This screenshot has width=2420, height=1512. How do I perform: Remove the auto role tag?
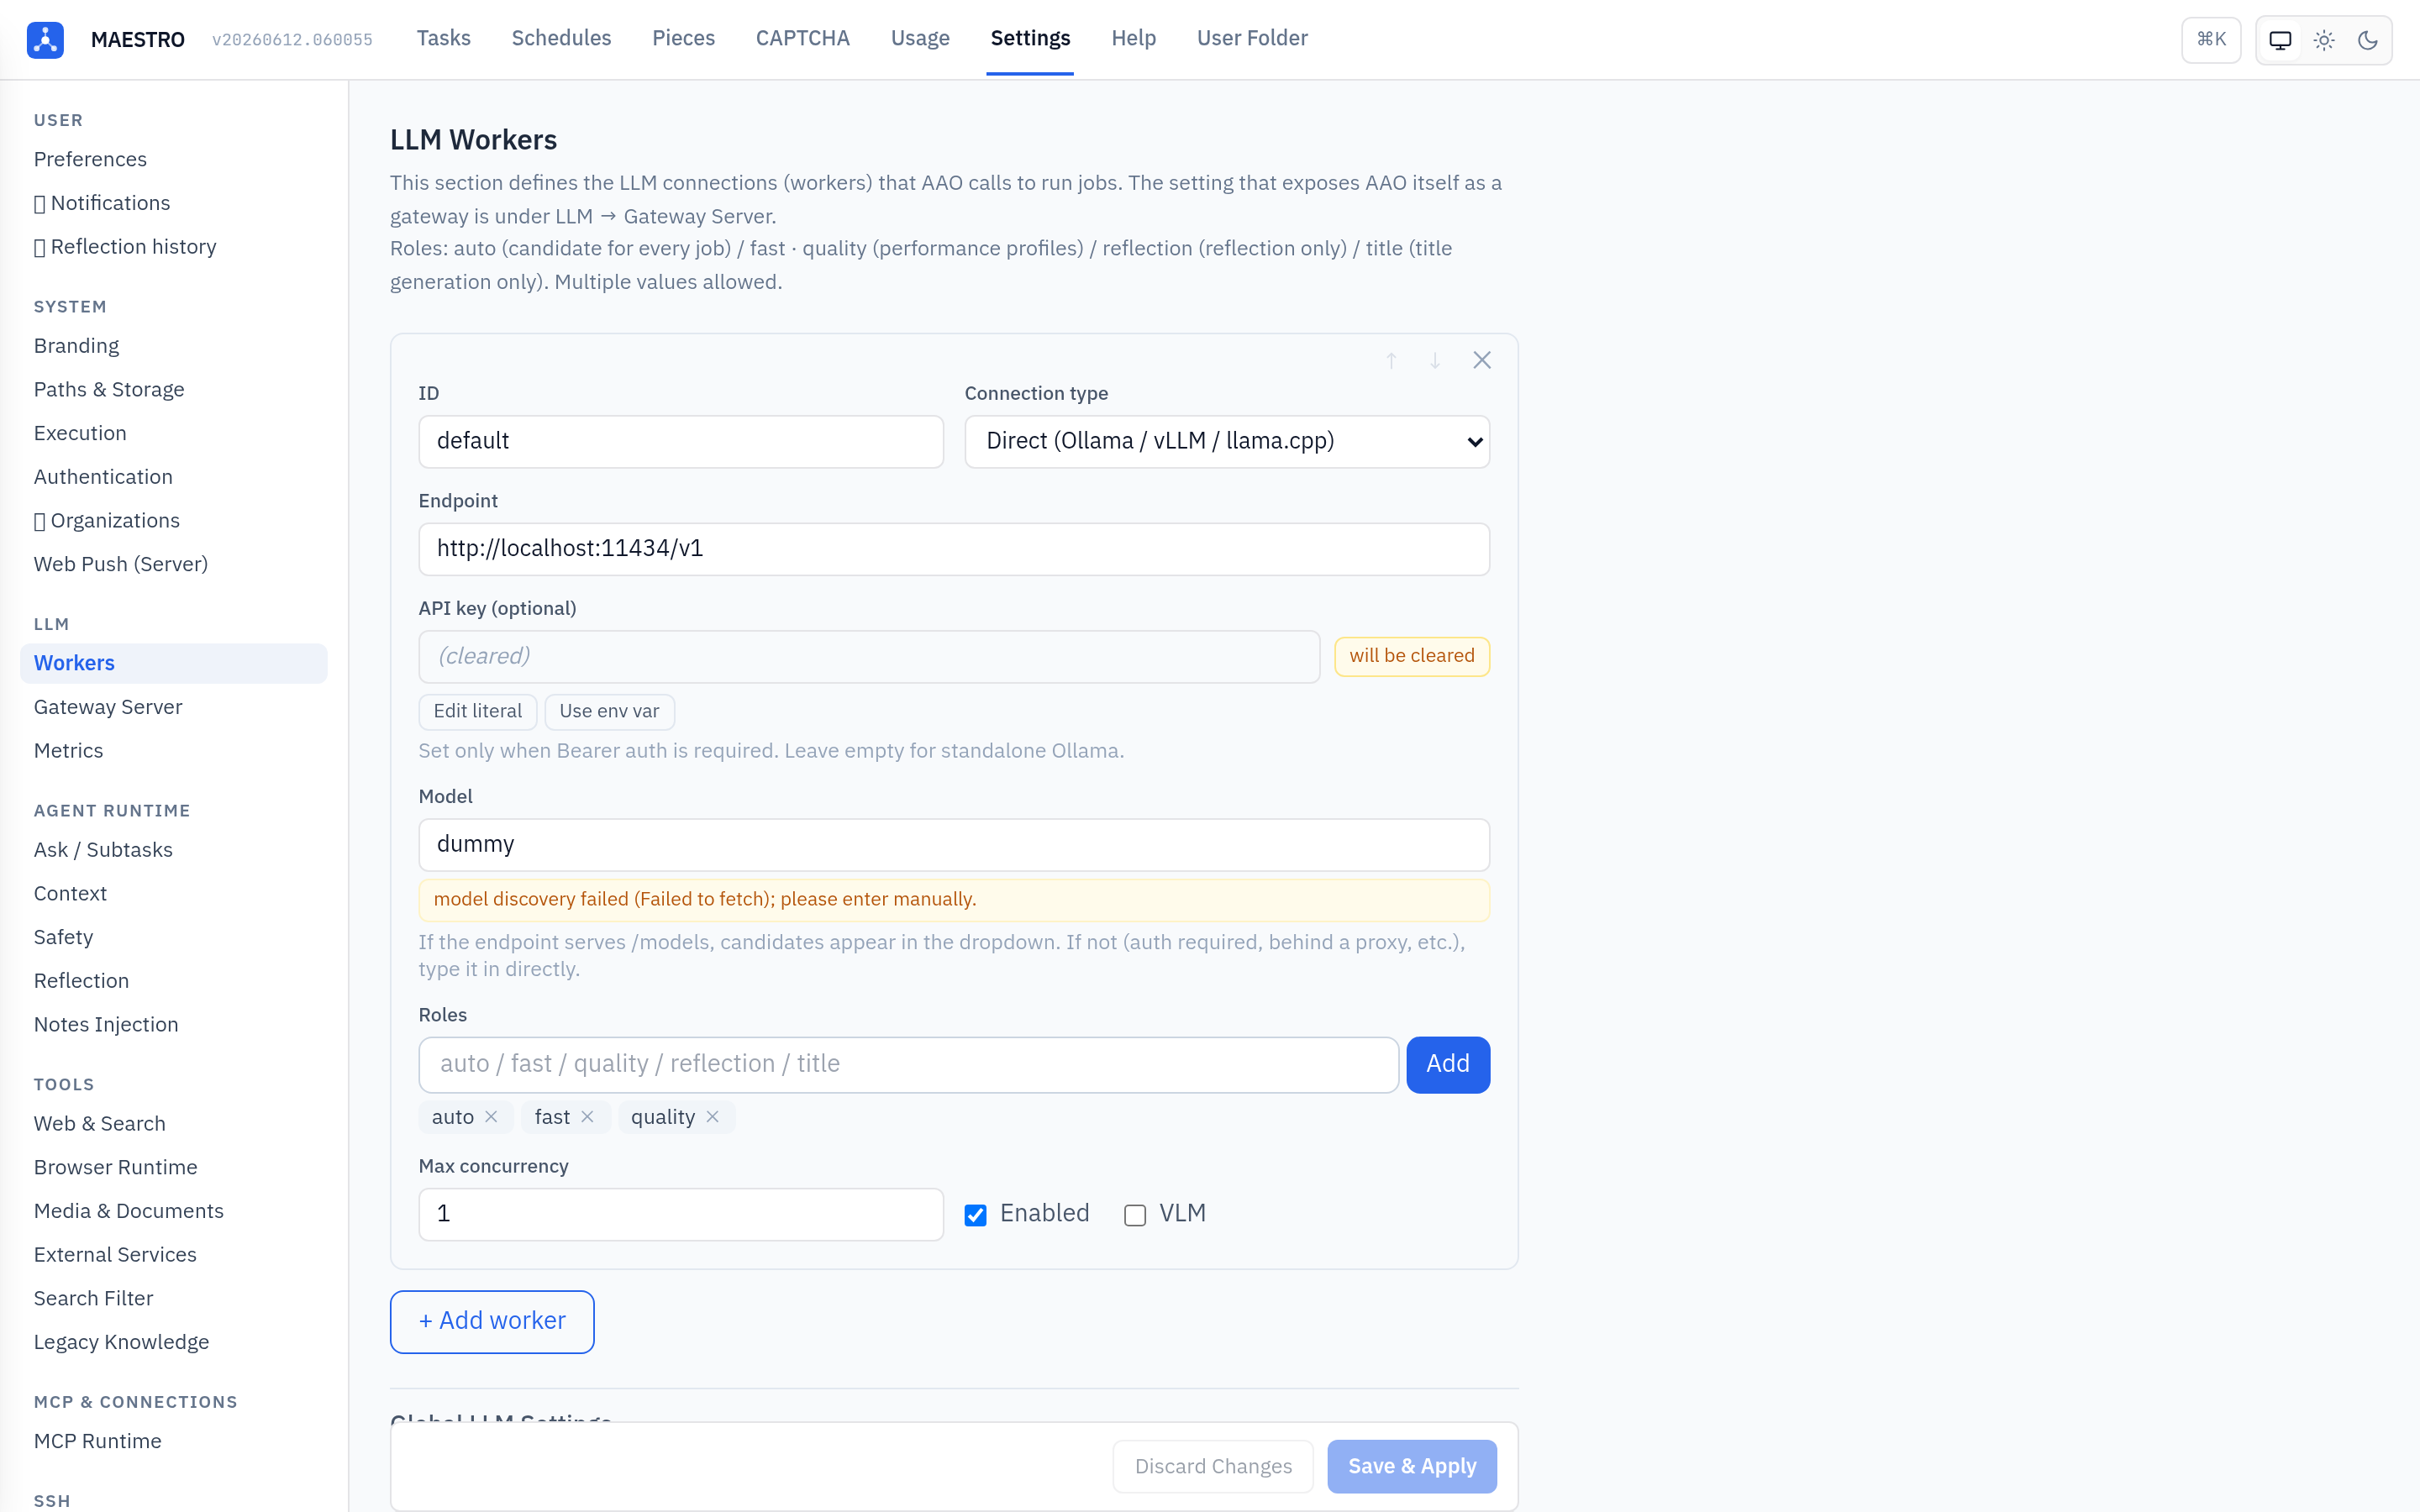(x=491, y=1117)
